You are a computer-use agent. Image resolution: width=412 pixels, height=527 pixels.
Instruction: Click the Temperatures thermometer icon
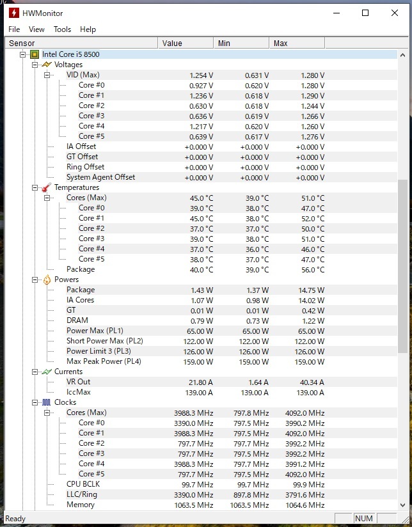point(47,187)
